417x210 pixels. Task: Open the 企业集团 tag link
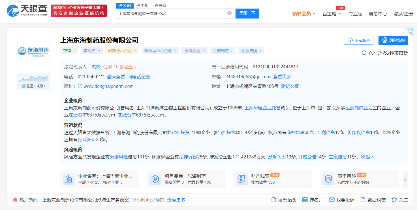[x=251, y=51]
